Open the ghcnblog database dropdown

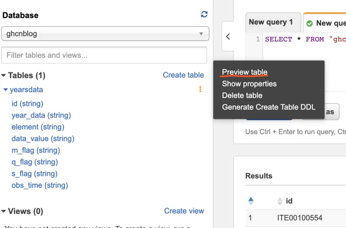(105, 33)
